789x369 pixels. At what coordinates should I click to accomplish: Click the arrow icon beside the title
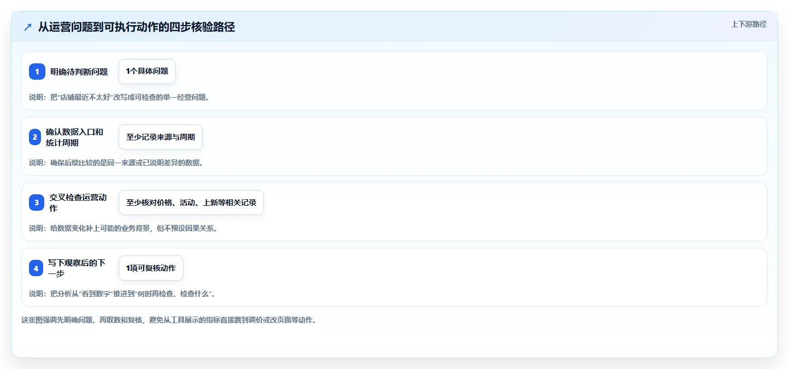tap(28, 27)
